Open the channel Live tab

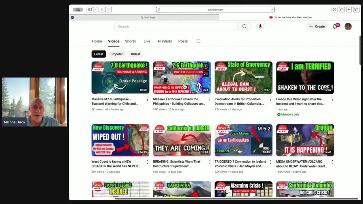tap(147, 41)
